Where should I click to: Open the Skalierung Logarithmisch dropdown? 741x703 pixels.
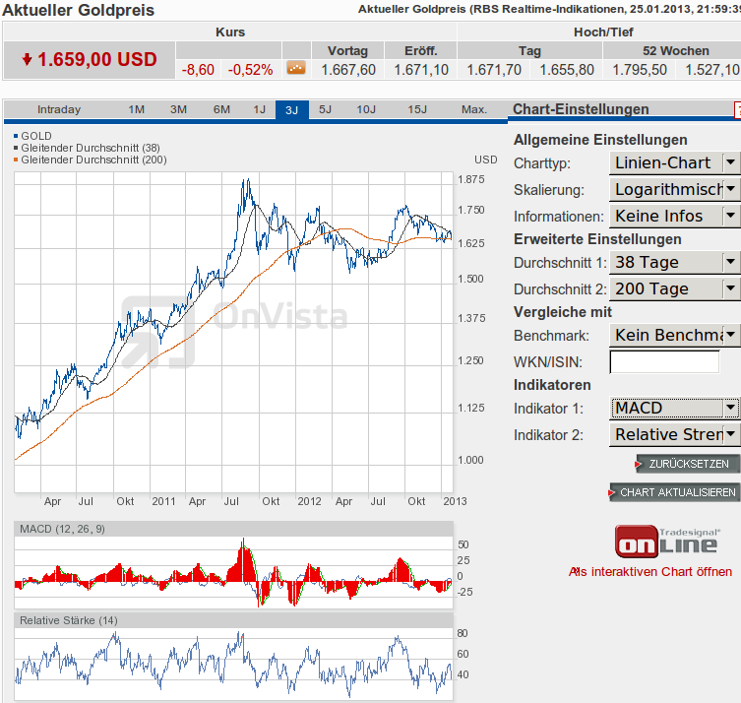coord(675,189)
